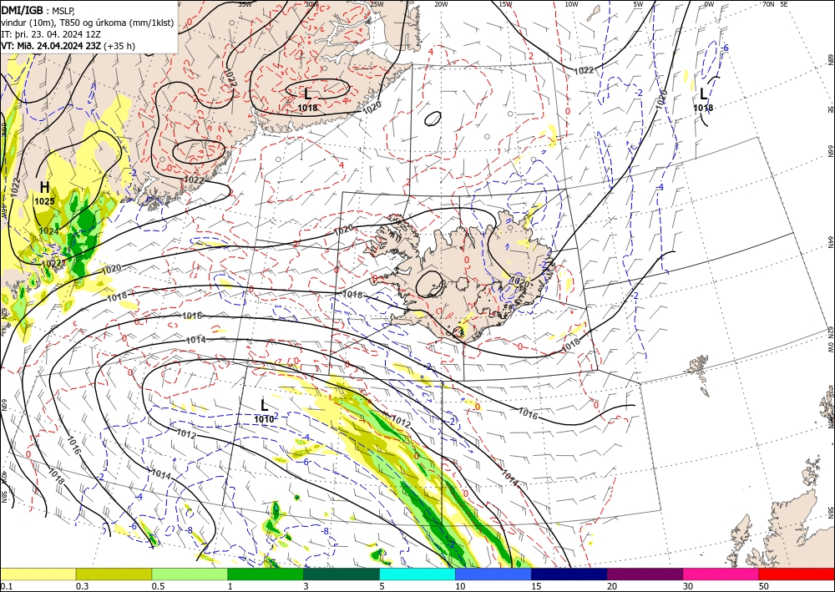Image resolution: width=835 pixels, height=592 pixels.
Task: Click the olive 0.3 precipitation legend swatch
Action: [114, 574]
